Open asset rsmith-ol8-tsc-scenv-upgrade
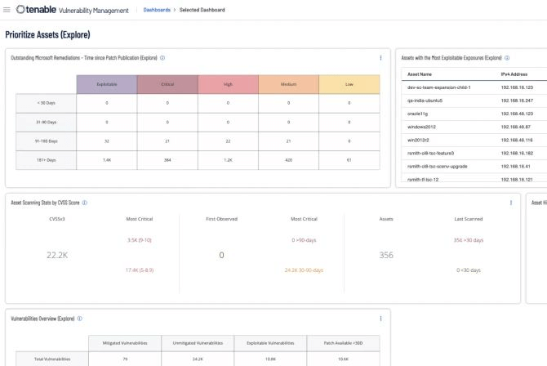This screenshot has height=366, width=547. coord(437,166)
